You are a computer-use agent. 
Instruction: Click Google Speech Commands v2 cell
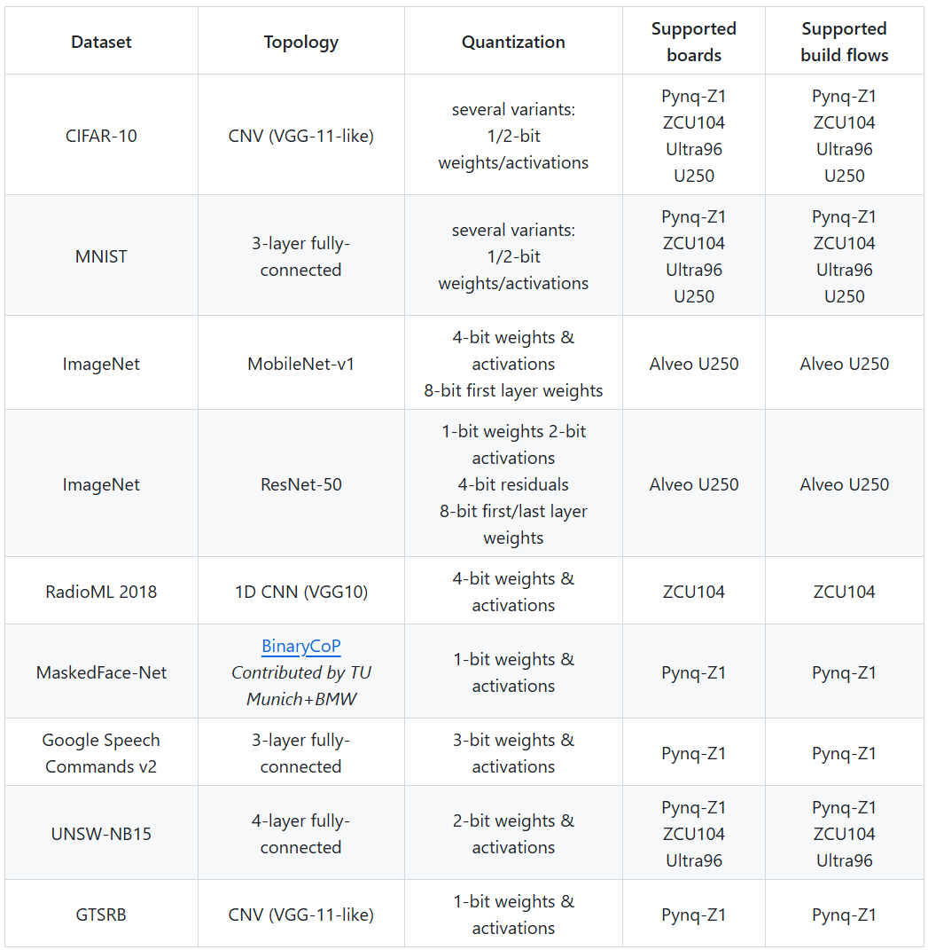[101, 753]
